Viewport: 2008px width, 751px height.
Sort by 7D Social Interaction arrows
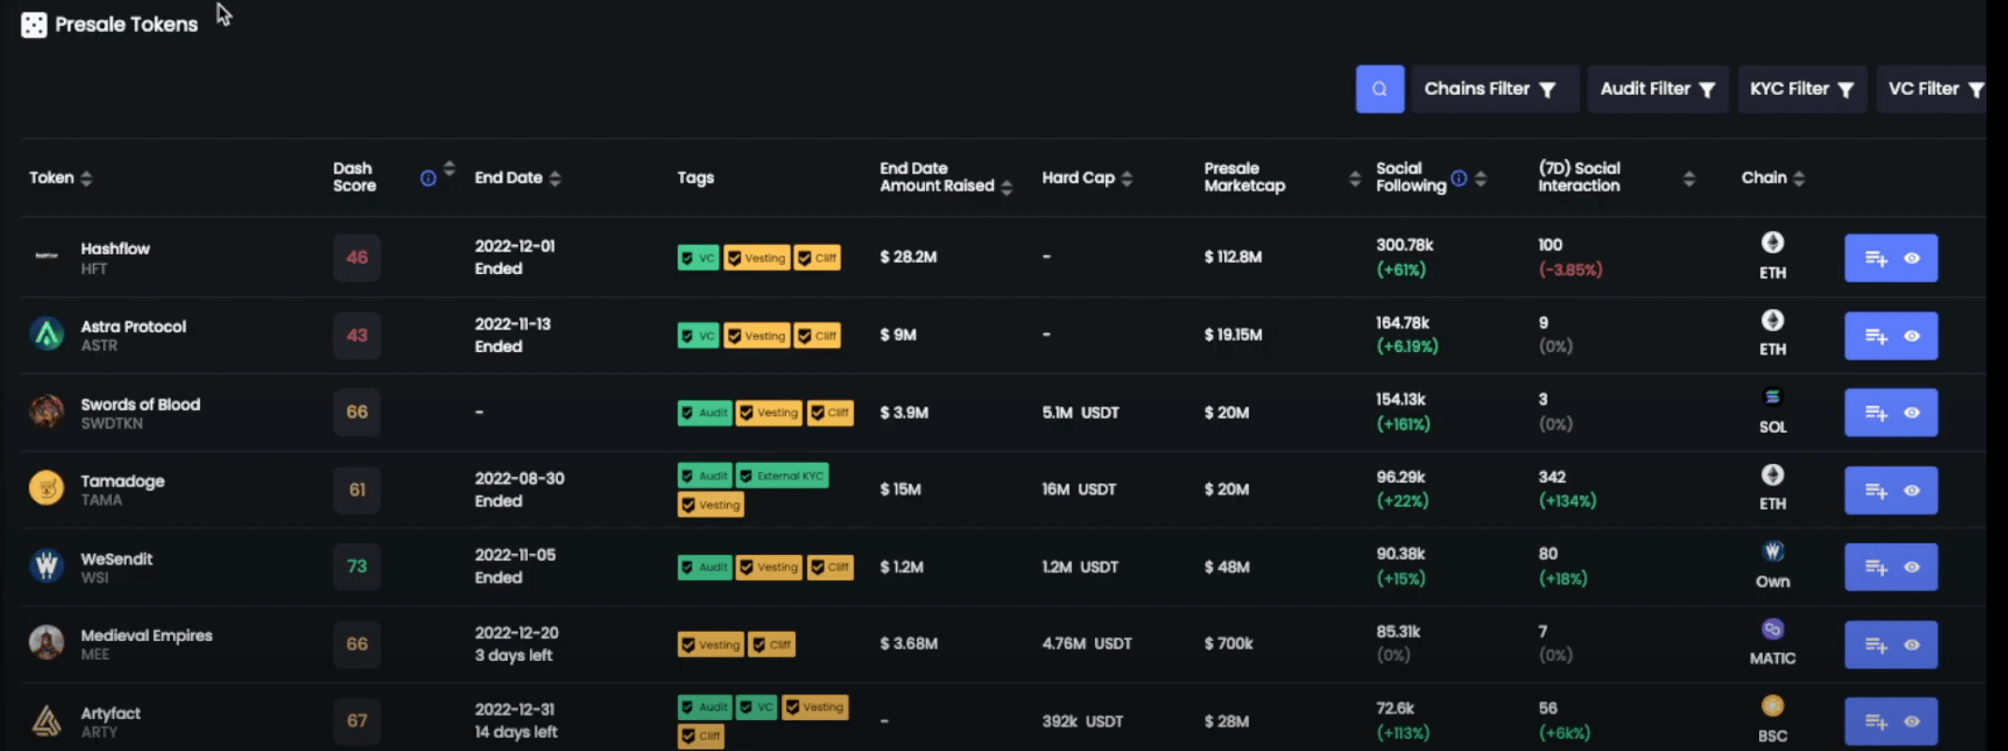tap(1689, 178)
